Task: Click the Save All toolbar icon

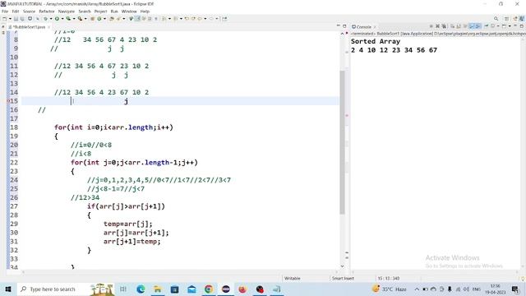Action: click(x=22, y=19)
